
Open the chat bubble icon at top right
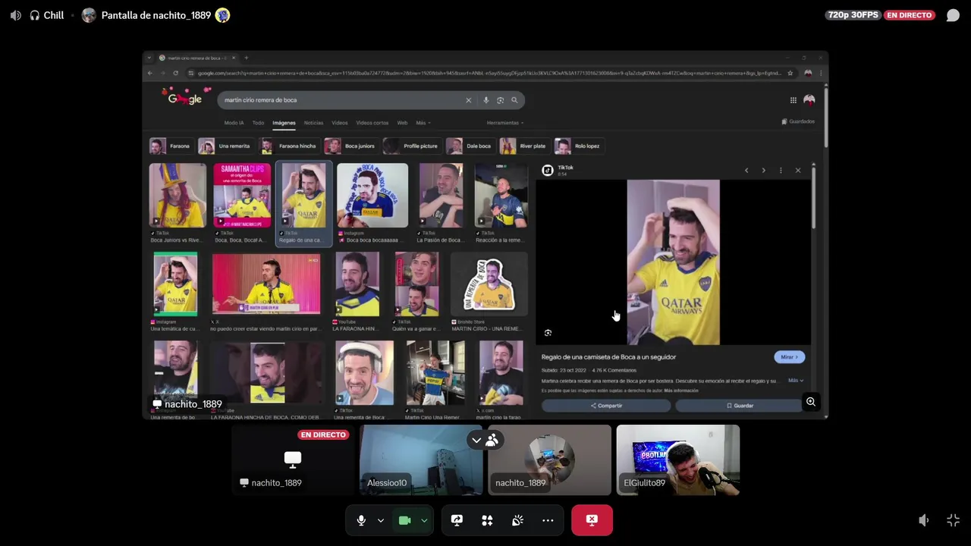[953, 15]
